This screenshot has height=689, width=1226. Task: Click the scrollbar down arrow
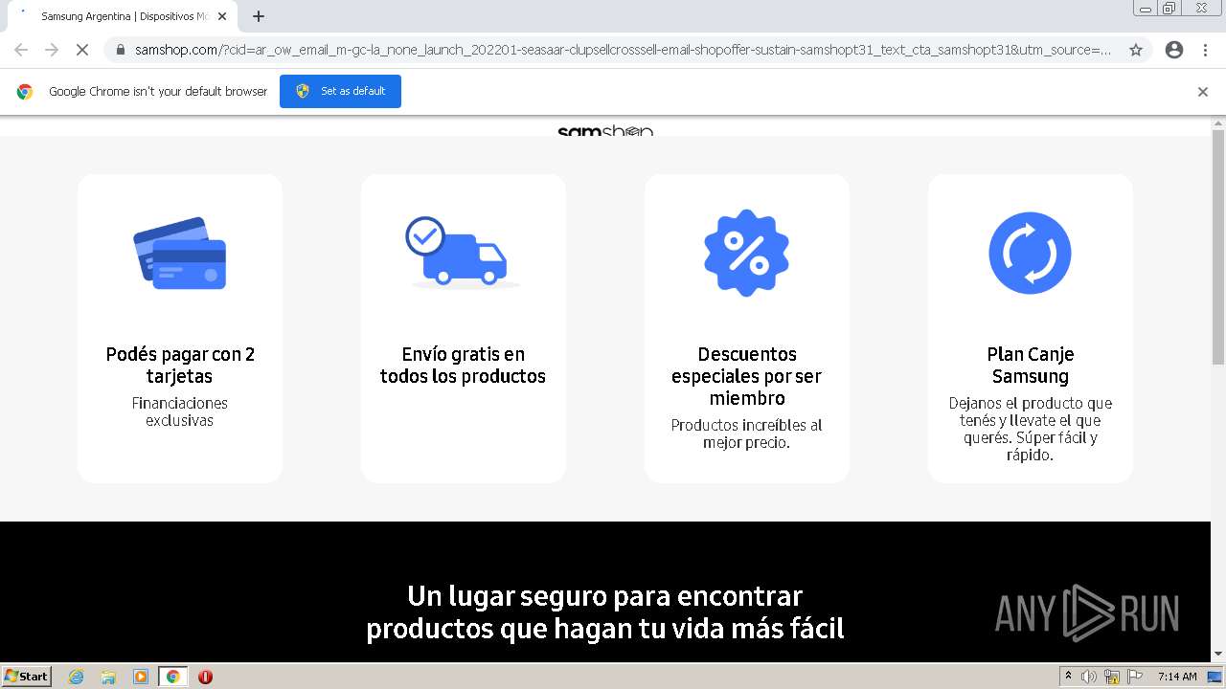tap(1218, 655)
